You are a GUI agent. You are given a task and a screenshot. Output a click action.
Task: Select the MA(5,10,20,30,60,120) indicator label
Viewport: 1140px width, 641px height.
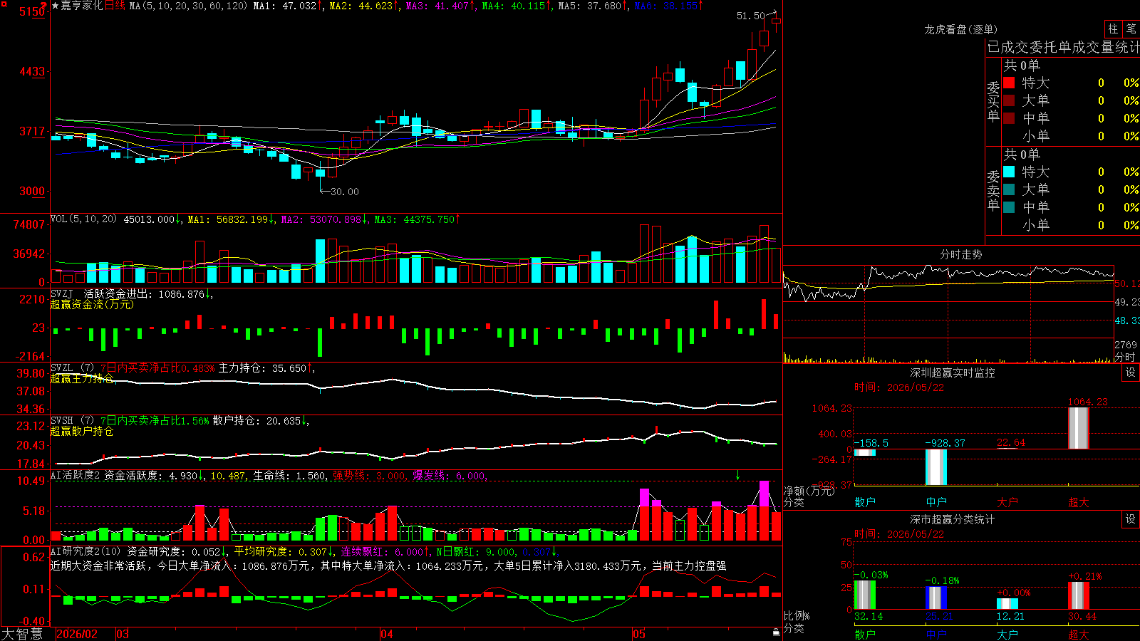tap(189, 6)
